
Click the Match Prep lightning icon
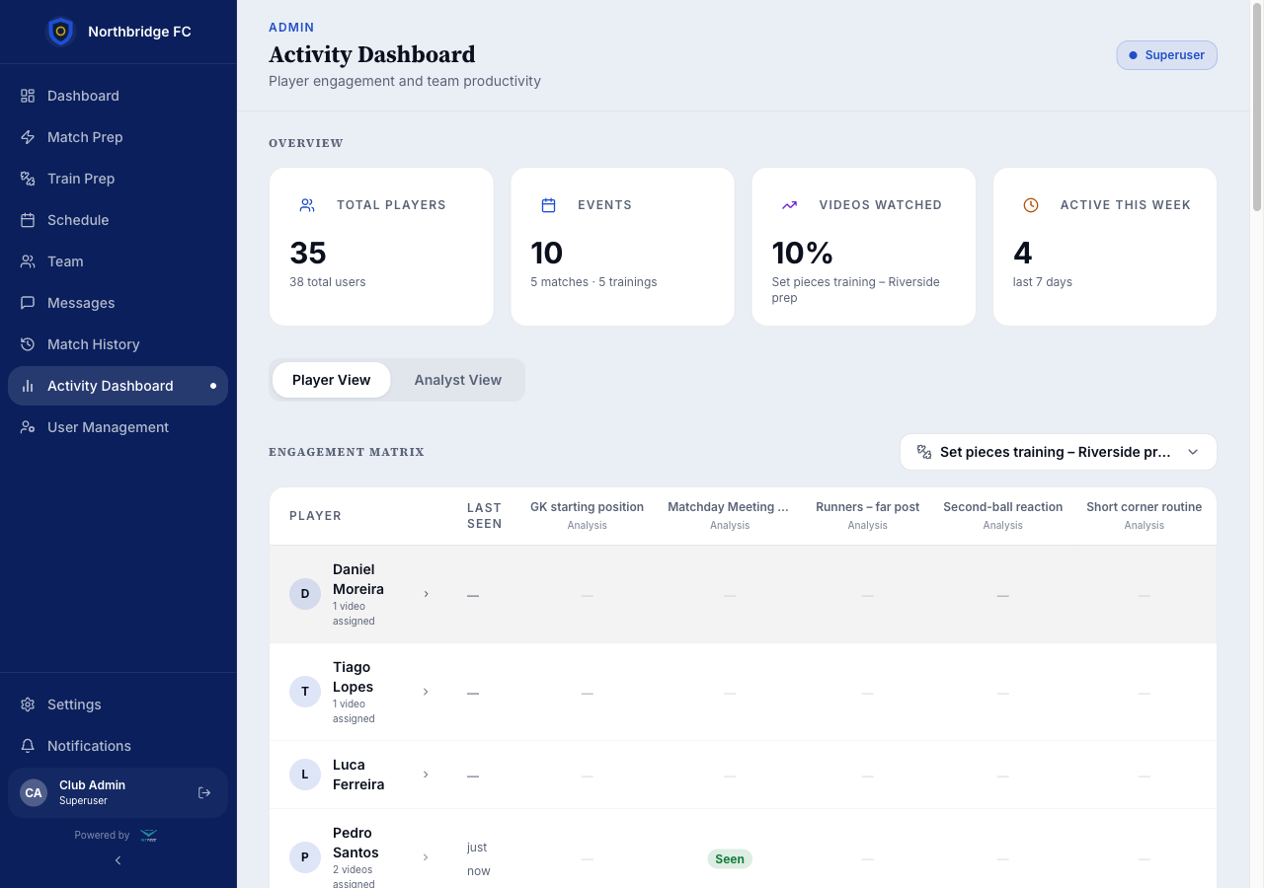tap(28, 137)
